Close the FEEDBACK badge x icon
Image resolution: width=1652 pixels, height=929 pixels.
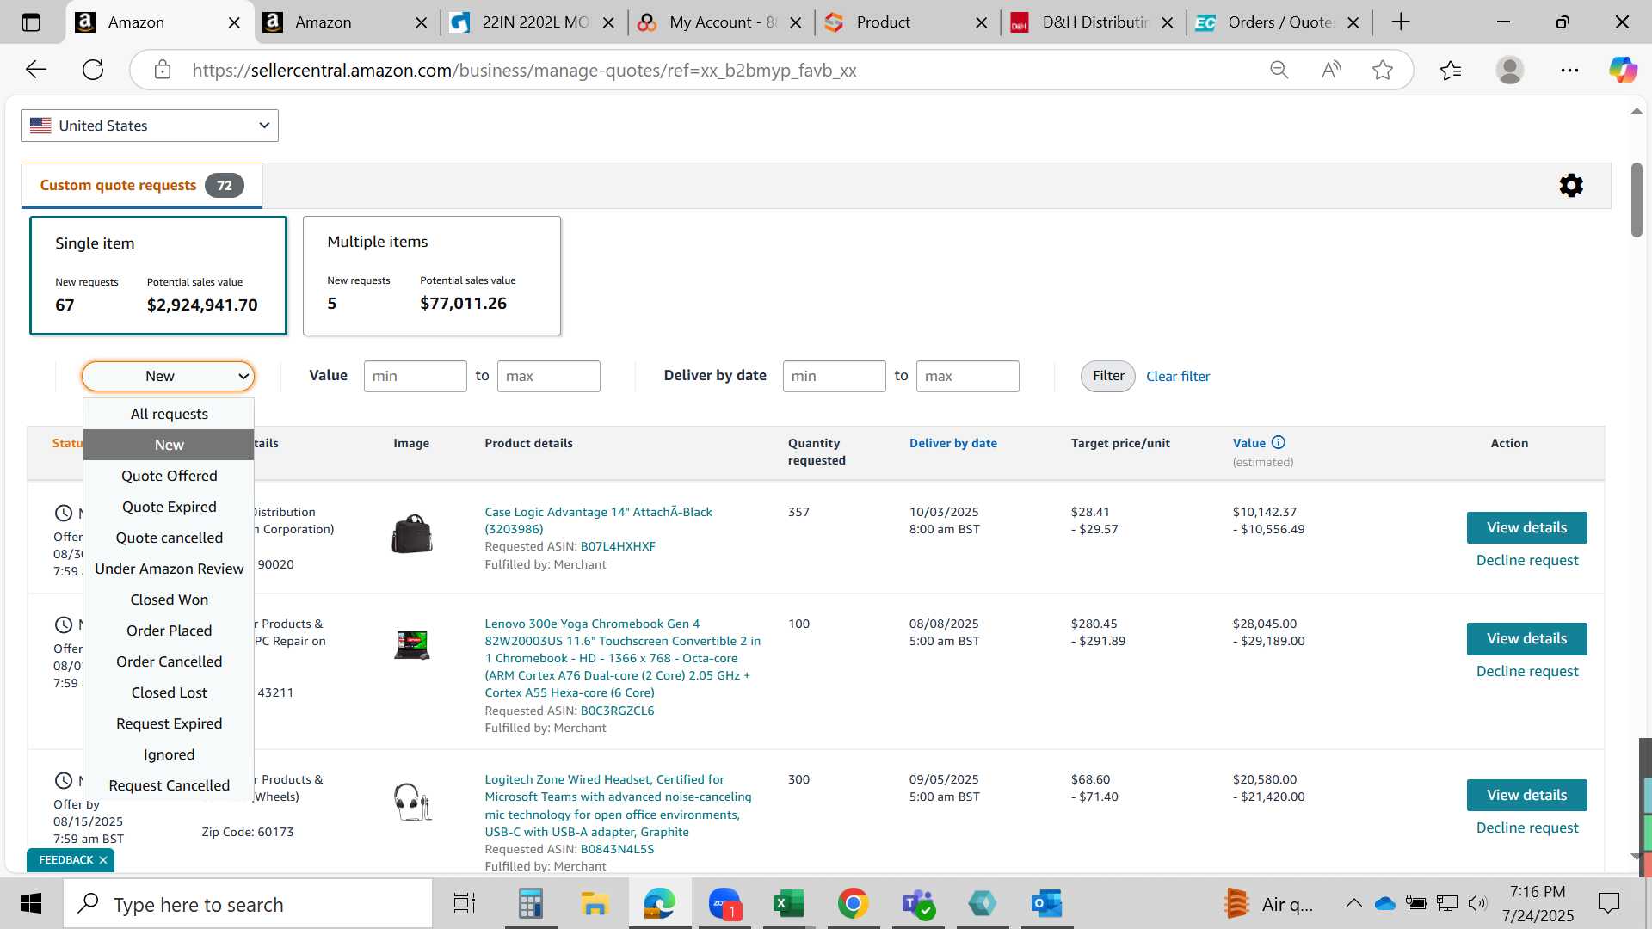(103, 860)
